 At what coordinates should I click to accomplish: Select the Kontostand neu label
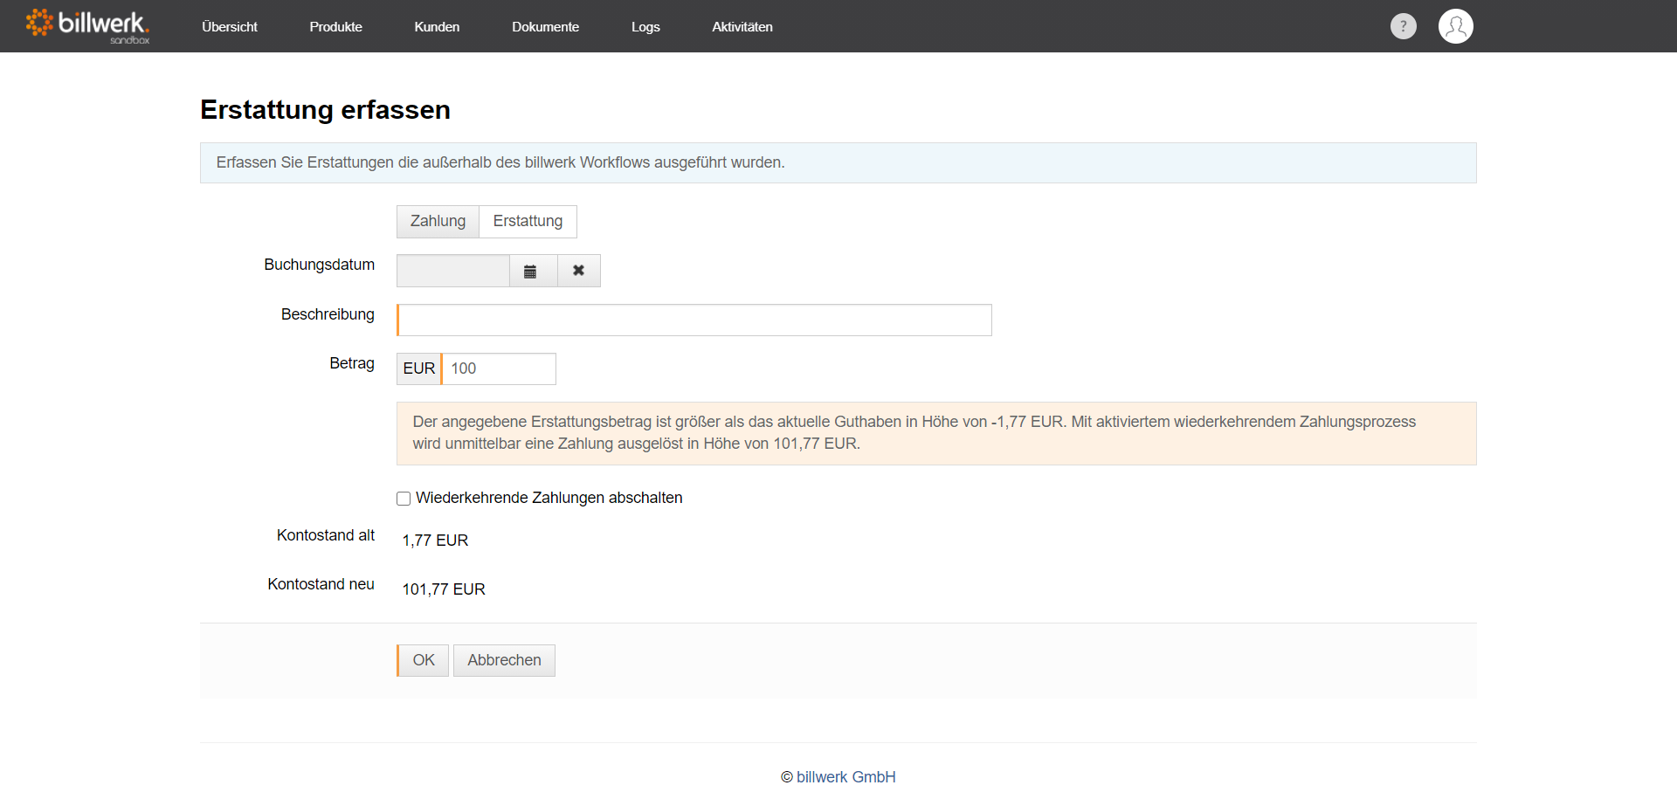tap(321, 584)
